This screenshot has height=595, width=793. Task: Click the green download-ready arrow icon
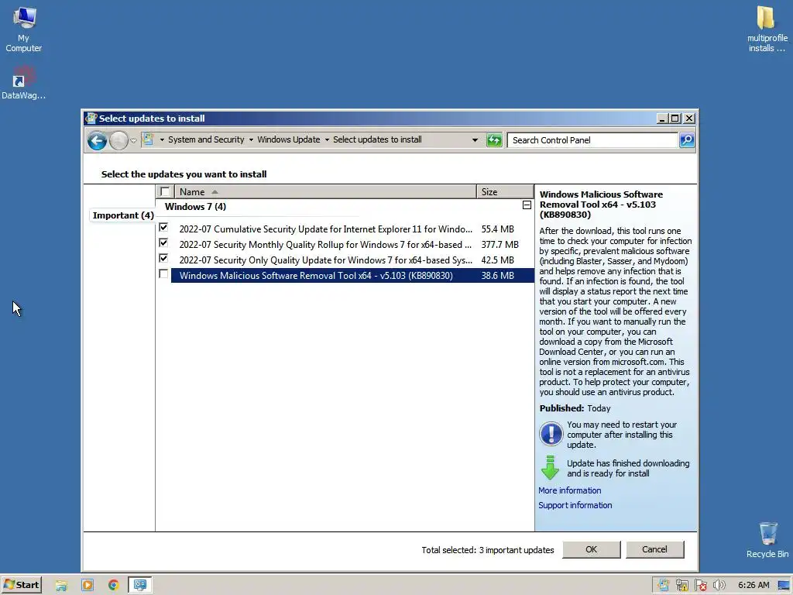pyautogui.click(x=551, y=467)
